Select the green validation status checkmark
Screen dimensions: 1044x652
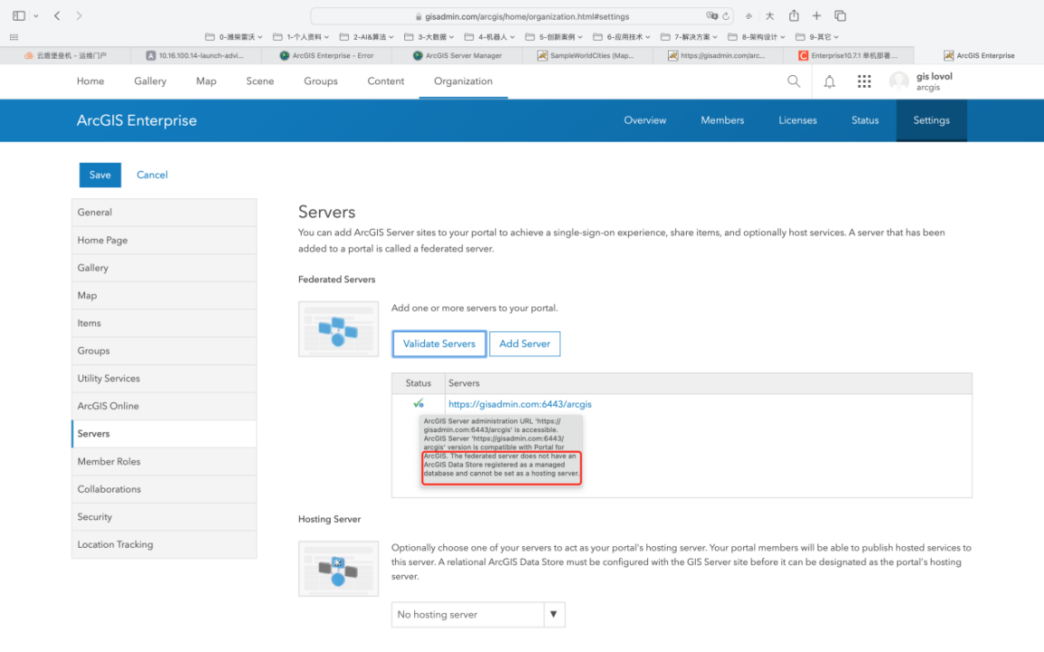tap(418, 403)
